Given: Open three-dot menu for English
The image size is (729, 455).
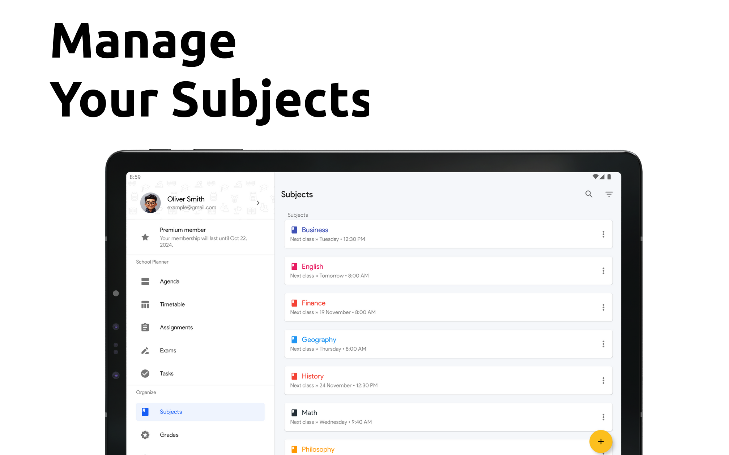Looking at the screenshot, I should pos(603,271).
